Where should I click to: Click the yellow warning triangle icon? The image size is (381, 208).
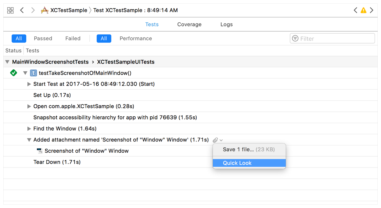pyautogui.click(x=363, y=10)
